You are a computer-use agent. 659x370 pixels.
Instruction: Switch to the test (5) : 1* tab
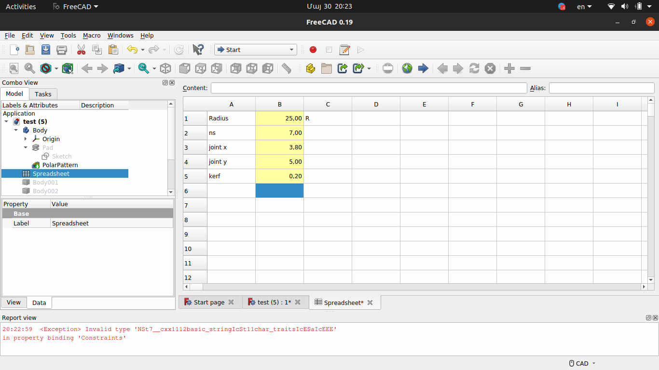pos(274,302)
